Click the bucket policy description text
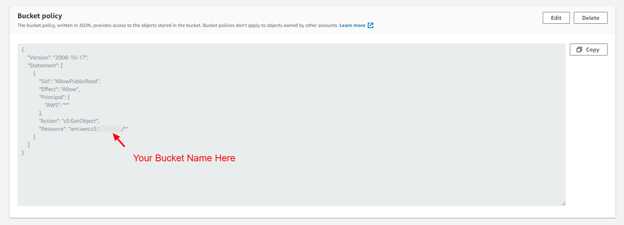 [x=177, y=25]
